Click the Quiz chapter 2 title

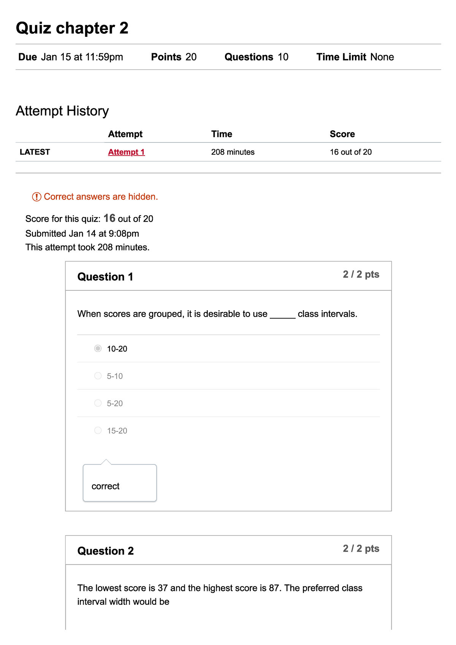(72, 28)
